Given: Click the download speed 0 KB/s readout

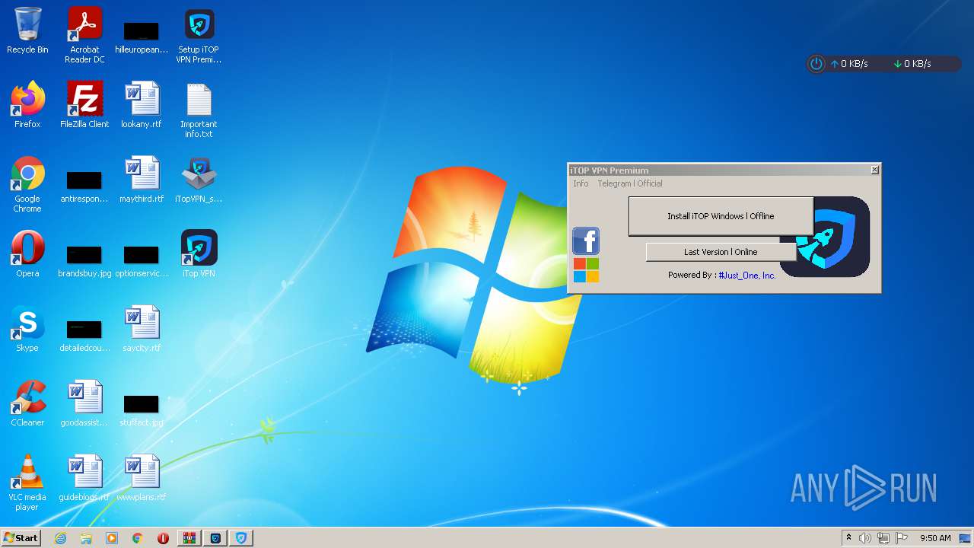Looking at the screenshot, I should pos(912,64).
